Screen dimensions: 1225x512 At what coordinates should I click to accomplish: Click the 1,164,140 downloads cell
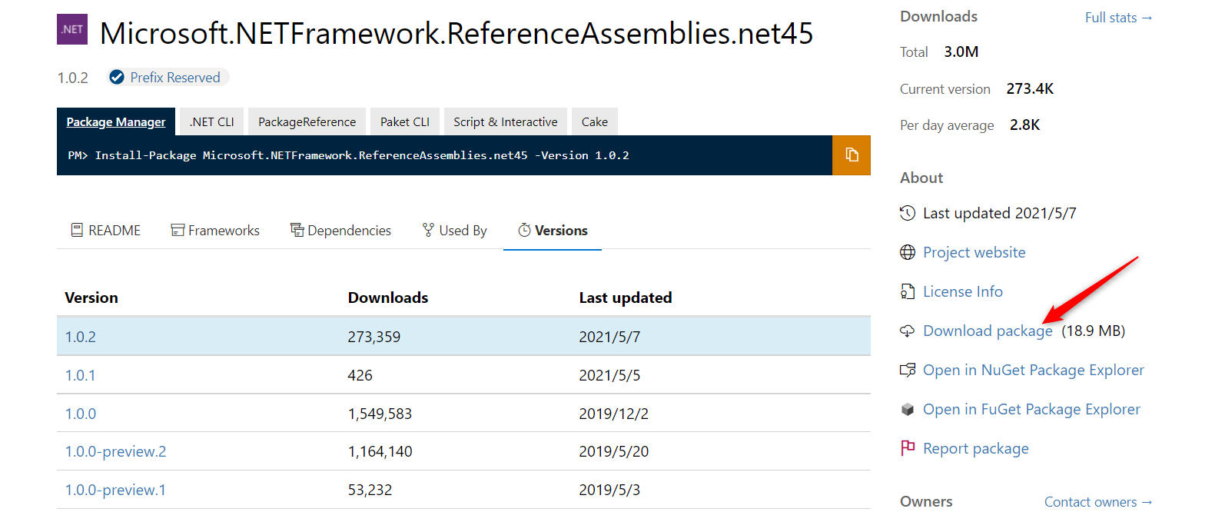[x=380, y=451]
